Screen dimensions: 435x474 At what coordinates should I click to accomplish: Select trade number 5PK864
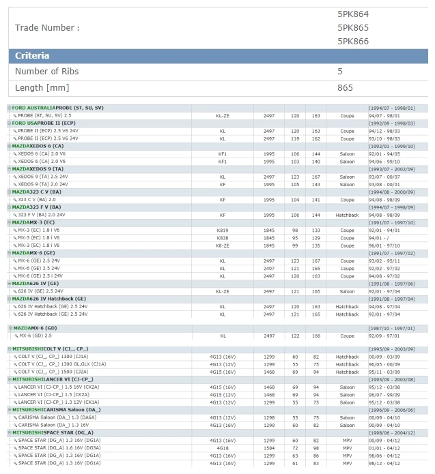click(x=353, y=14)
